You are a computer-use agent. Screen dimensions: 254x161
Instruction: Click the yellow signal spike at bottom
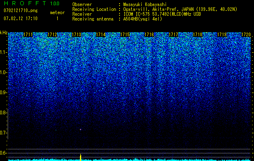click(x=80, y=157)
